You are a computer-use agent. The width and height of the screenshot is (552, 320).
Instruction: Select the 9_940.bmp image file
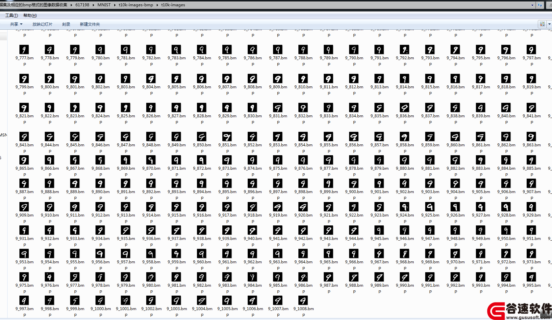click(253, 235)
